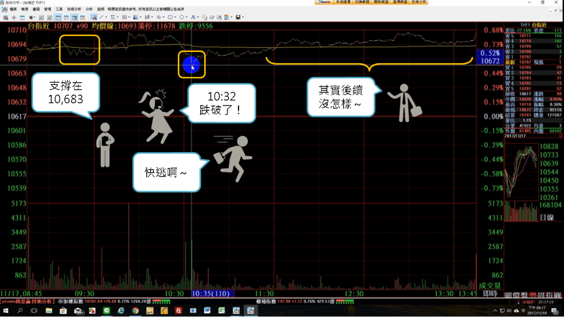The height and width of the screenshot is (317, 564).
Task: Open the text annotation dropdown arrow
Action: pyautogui.click(x=198, y=17)
